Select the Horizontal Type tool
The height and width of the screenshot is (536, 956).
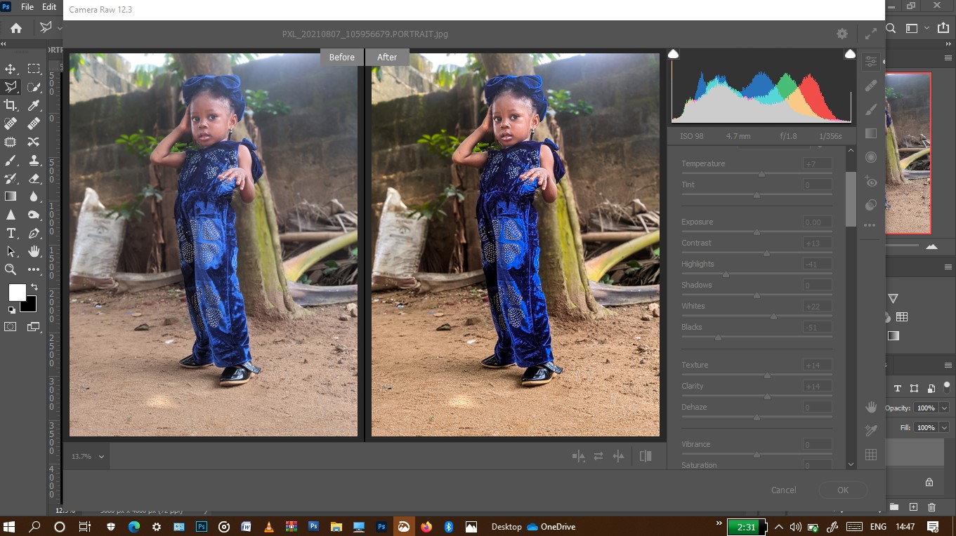pos(11,233)
